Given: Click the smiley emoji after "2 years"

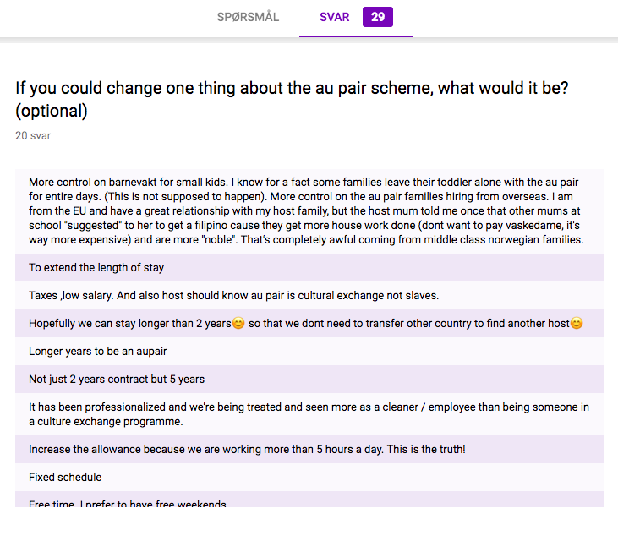Looking at the screenshot, I should [x=238, y=324].
